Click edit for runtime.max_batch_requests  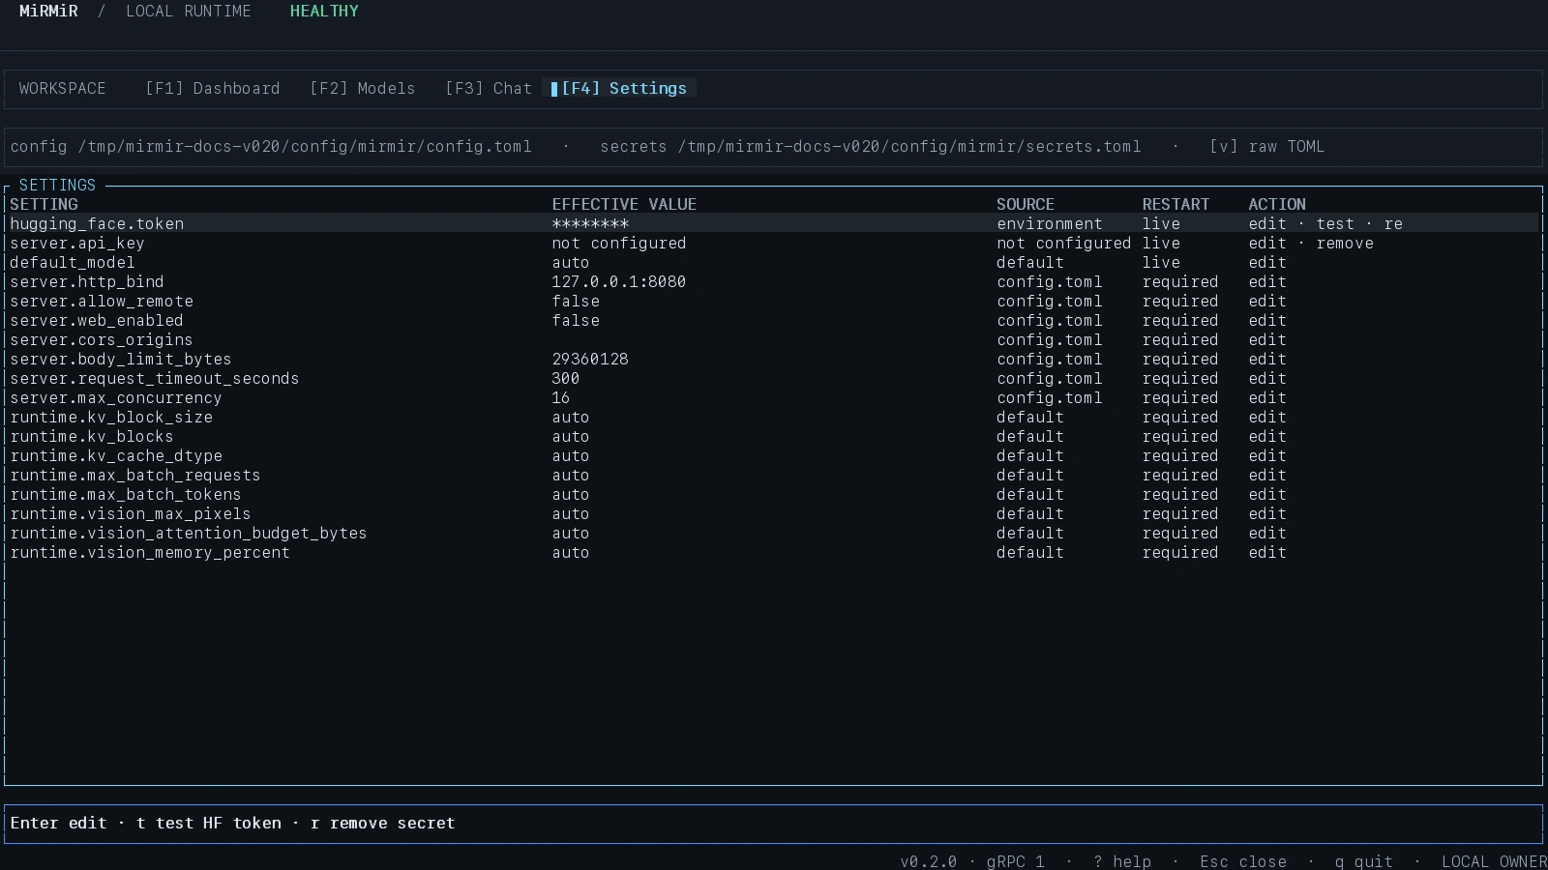tap(1267, 475)
